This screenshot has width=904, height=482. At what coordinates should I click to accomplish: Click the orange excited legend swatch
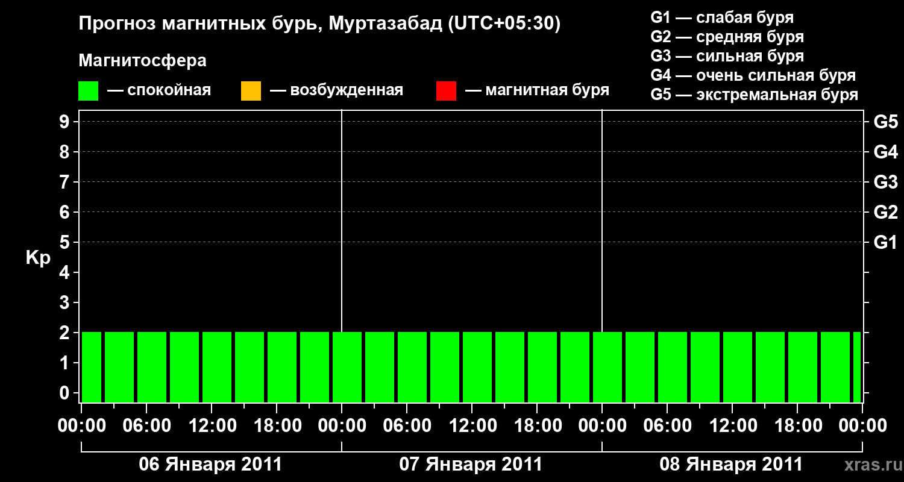[x=251, y=91]
